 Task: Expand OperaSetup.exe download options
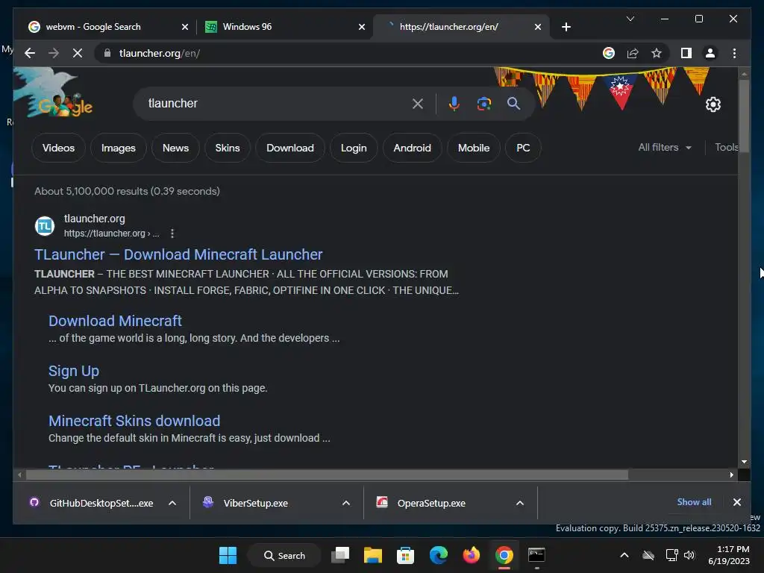point(520,503)
